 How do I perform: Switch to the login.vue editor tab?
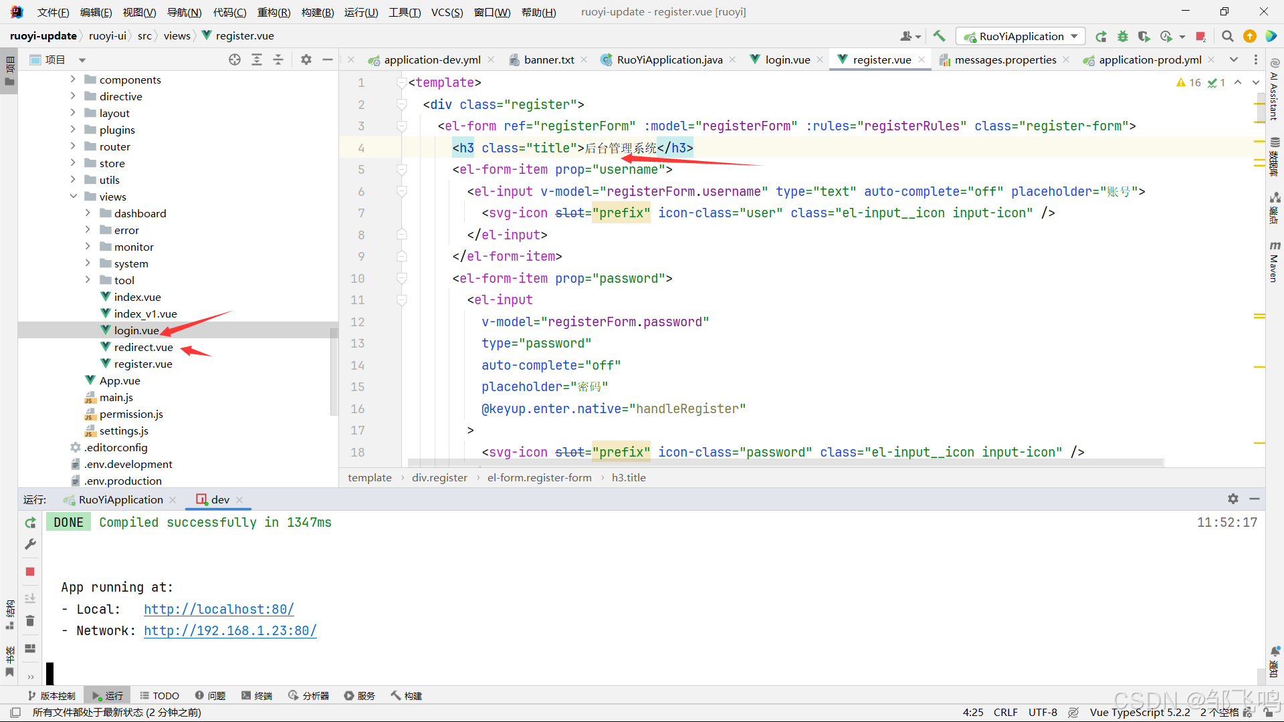point(787,59)
